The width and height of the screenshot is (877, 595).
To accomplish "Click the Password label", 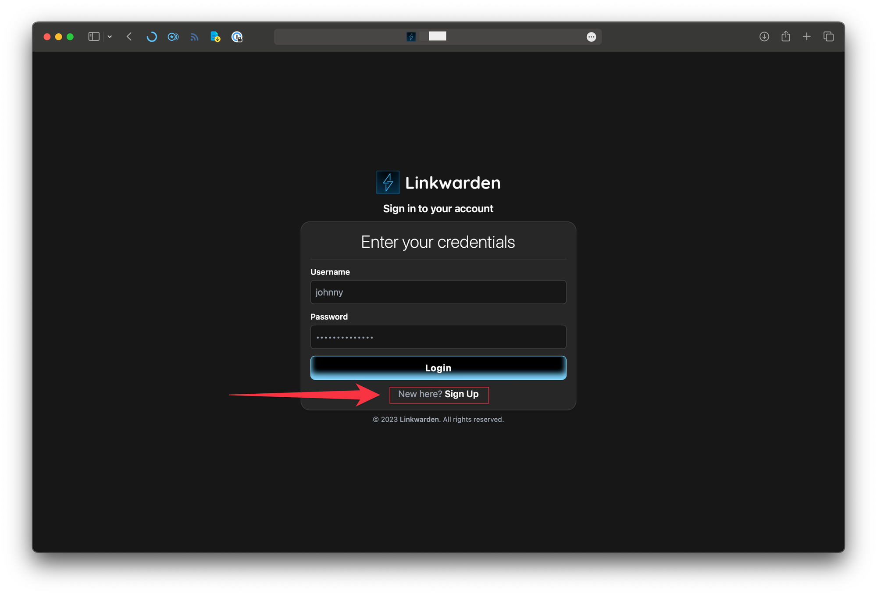I will tap(329, 317).
